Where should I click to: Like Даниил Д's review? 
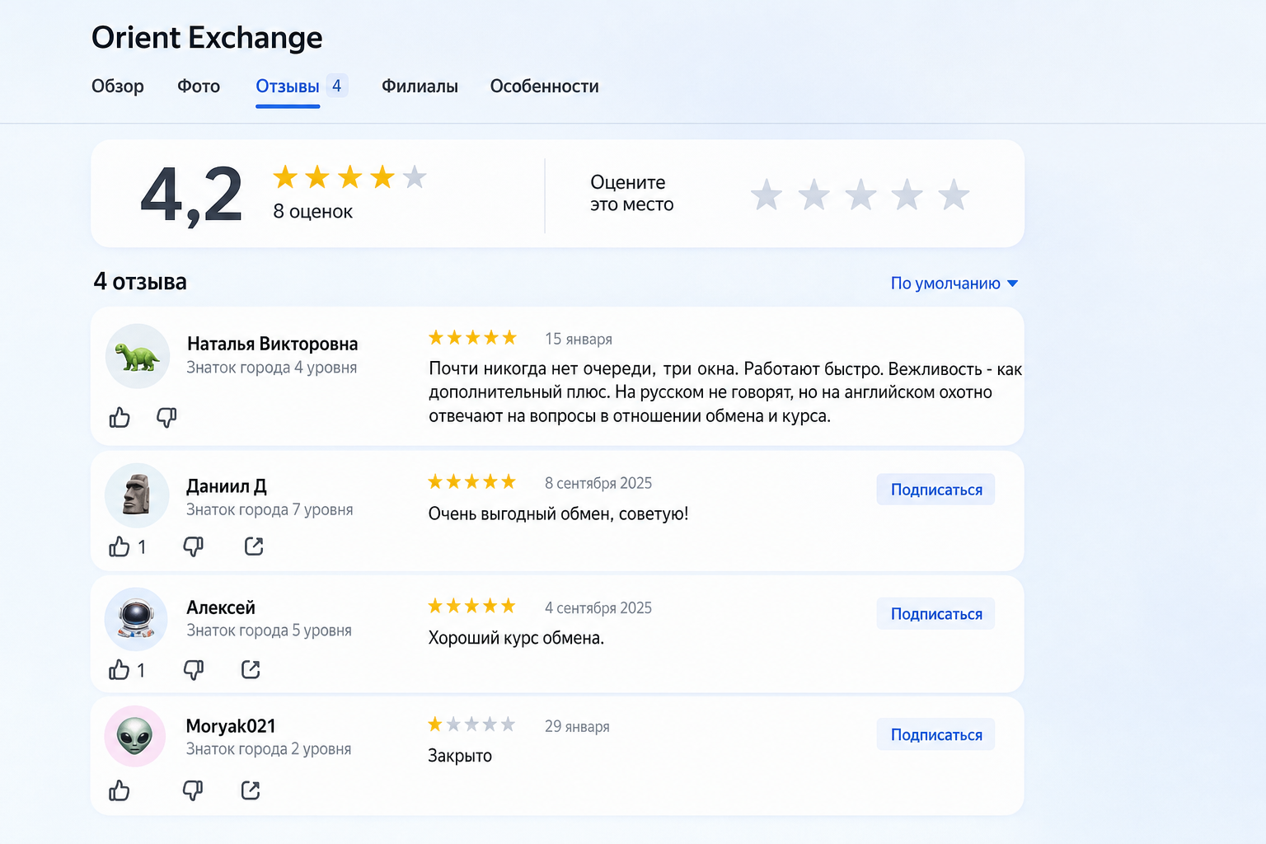[x=120, y=546]
